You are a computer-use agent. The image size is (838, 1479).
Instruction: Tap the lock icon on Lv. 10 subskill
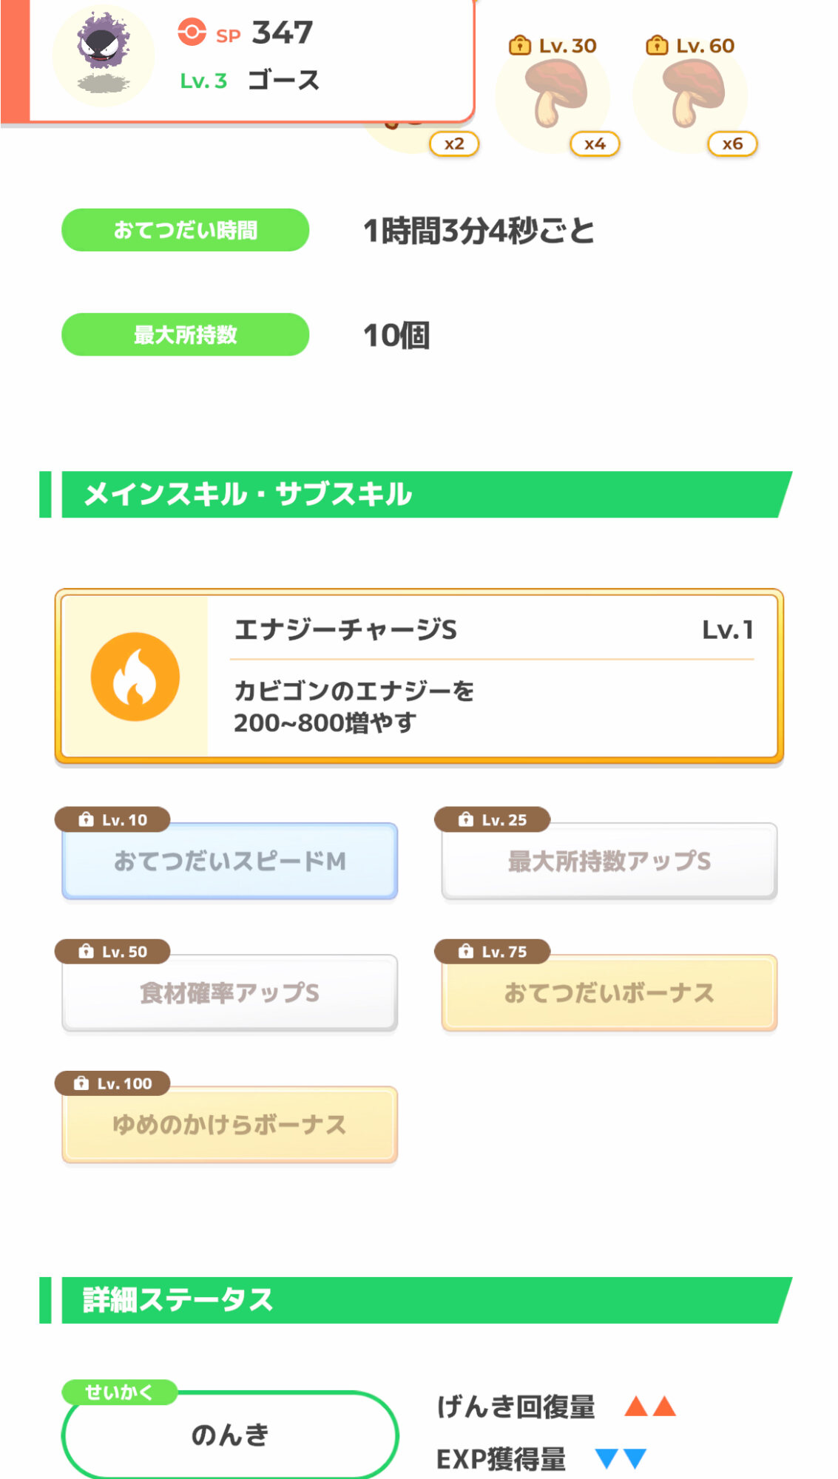click(x=86, y=819)
